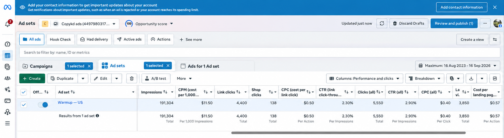Switch to Active ads view
The image size is (504, 138).
(x=129, y=39)
